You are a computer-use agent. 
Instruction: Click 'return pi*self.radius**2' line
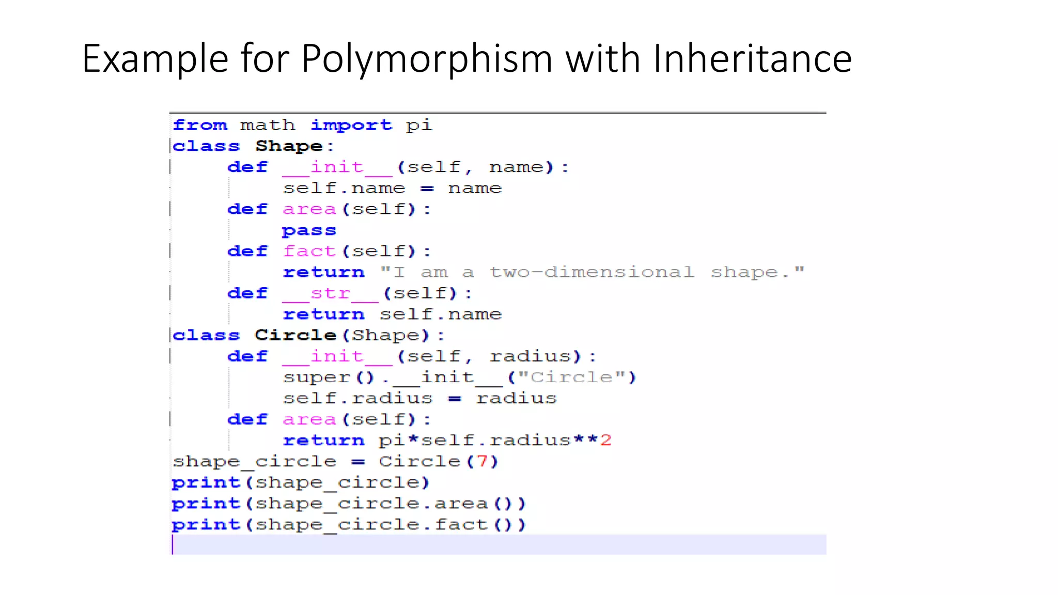point(447,440)
